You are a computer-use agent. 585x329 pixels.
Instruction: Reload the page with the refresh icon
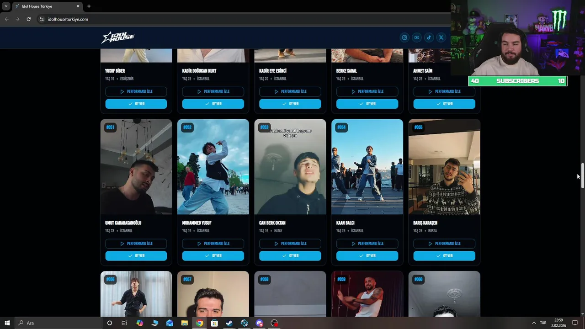point(28,19)
